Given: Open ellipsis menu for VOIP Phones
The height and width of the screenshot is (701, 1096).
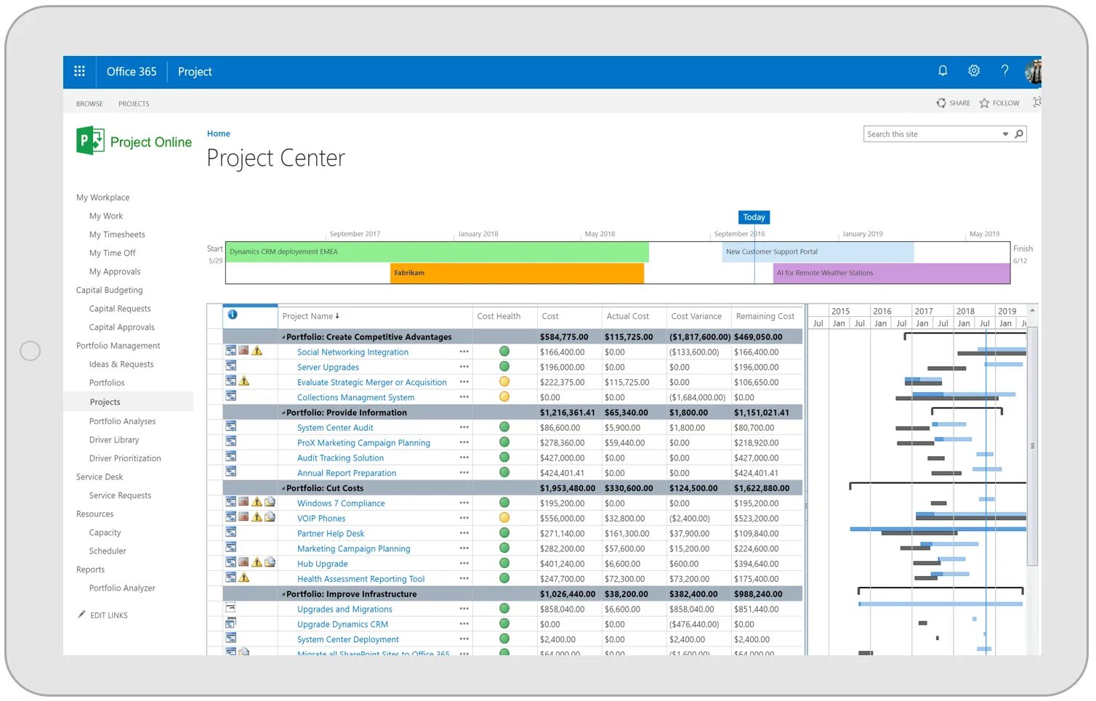Looking at the screenshot, I should tap(464, 518).
